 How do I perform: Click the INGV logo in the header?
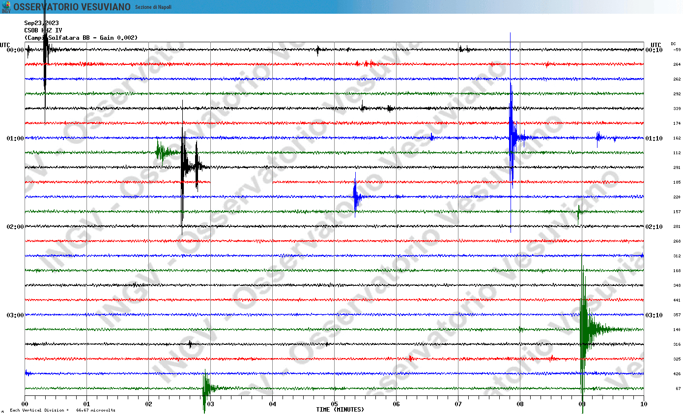click(6, 7)
